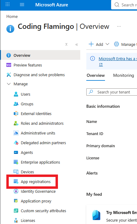Select External Identities menu item

click(x=36, y=114)
